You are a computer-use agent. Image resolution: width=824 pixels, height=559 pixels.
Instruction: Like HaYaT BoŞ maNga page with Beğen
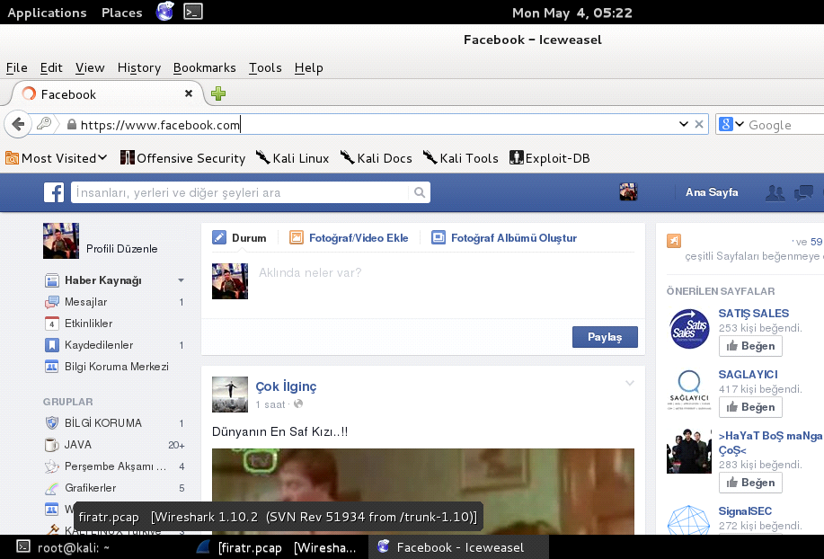click(750, 483)
